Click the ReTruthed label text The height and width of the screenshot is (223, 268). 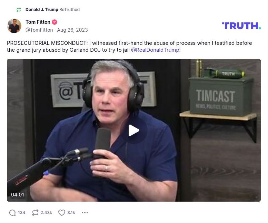(69, 10)
